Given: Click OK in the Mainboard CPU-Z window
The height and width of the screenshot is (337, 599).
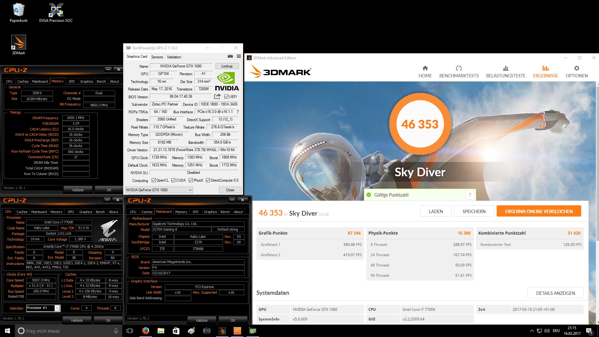Looking at the screenshot, I should click(x=233, y=320).
